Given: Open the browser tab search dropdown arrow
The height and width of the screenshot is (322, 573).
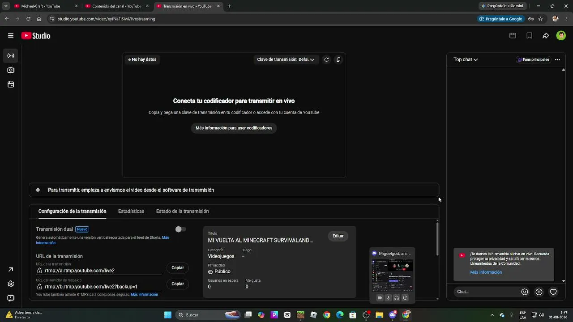Looking at the screenshot, I should click(x=6, y=6).
